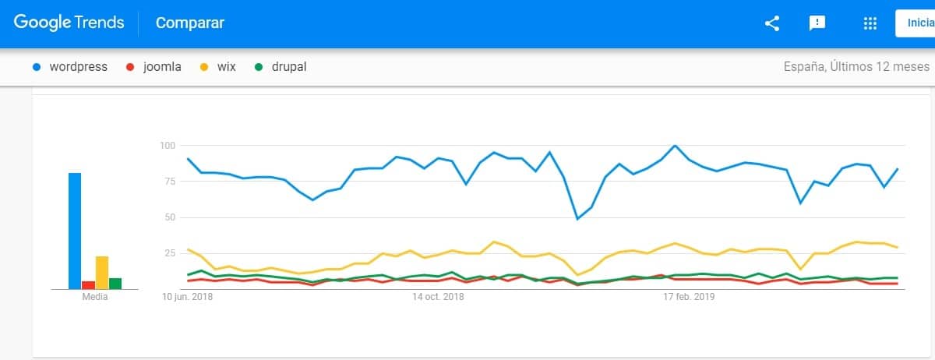Open the feedback icon in header

click(817, 23)
